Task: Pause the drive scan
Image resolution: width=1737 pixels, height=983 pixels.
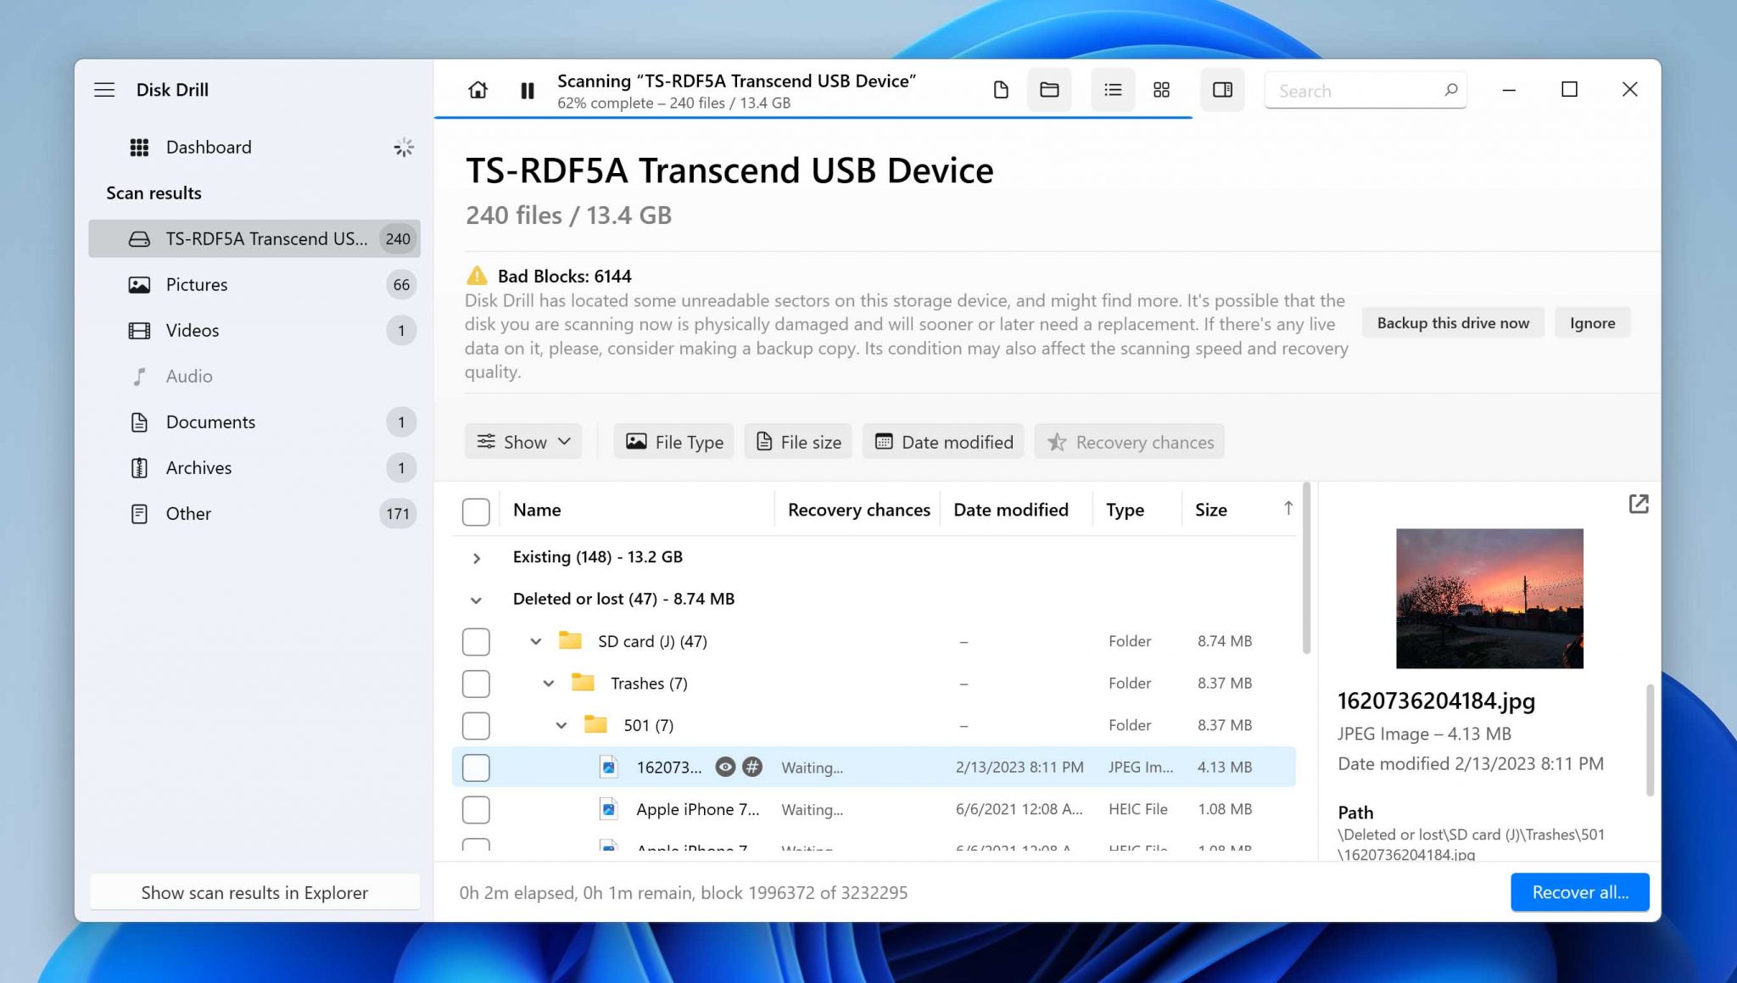Action: [527, 90]
